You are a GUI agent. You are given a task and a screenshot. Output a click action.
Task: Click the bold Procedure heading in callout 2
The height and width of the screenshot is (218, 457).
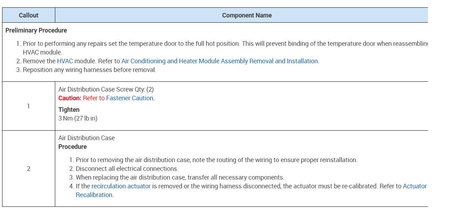click(x=72, y=147)
